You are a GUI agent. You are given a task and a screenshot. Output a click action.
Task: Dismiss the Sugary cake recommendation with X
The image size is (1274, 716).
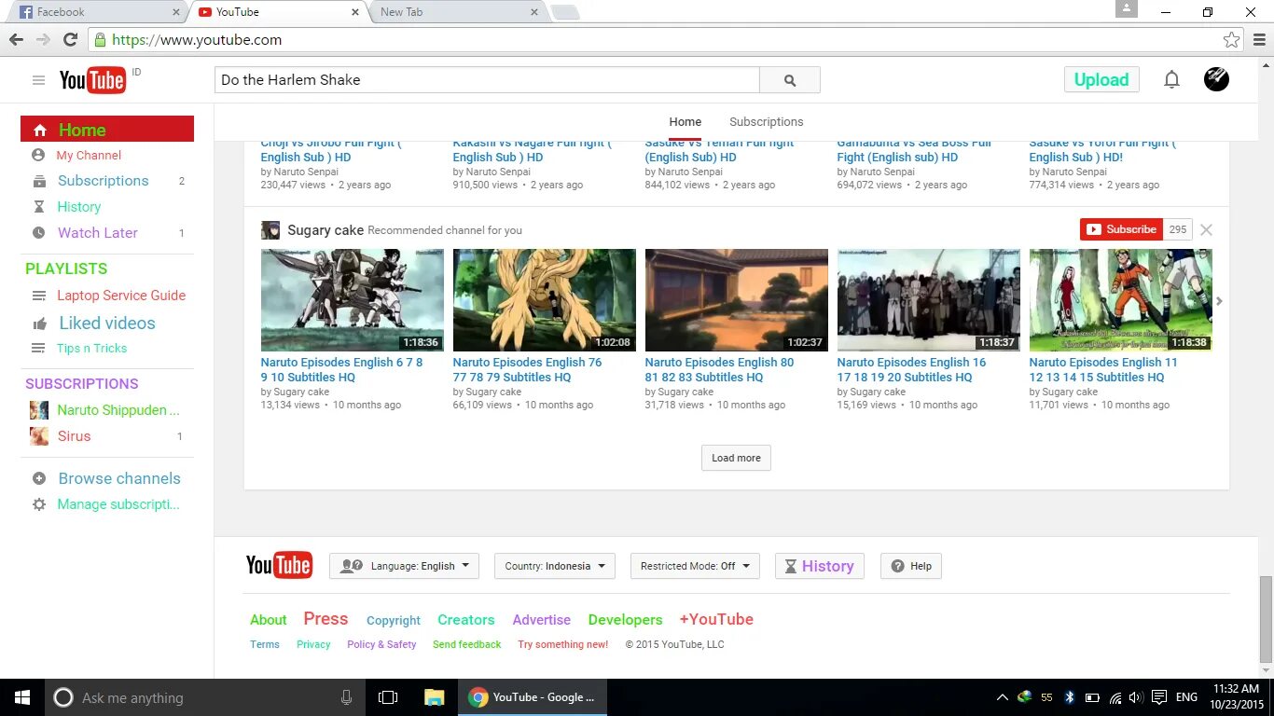pos(1206,229)
